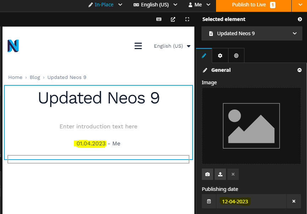Remove the selected image with the X icon
The height and width of the screenshot is (214, 307).
coord(233,174)
